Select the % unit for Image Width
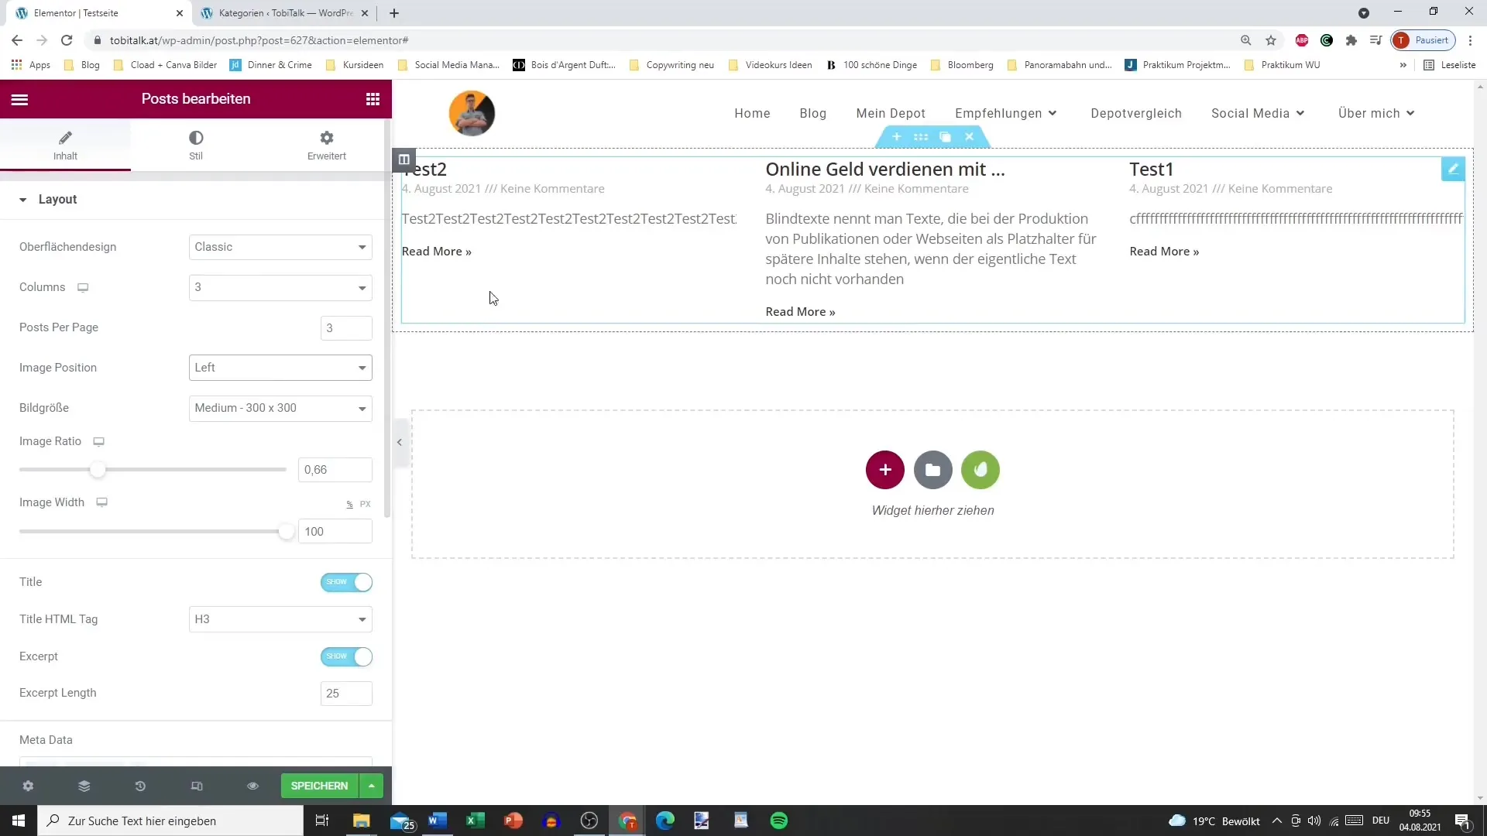Viewport: 1487px width, 836px height. (349, 504)
